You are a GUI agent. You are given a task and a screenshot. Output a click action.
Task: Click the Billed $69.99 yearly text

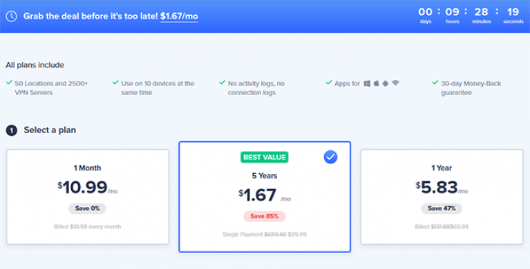pos(442,227)
